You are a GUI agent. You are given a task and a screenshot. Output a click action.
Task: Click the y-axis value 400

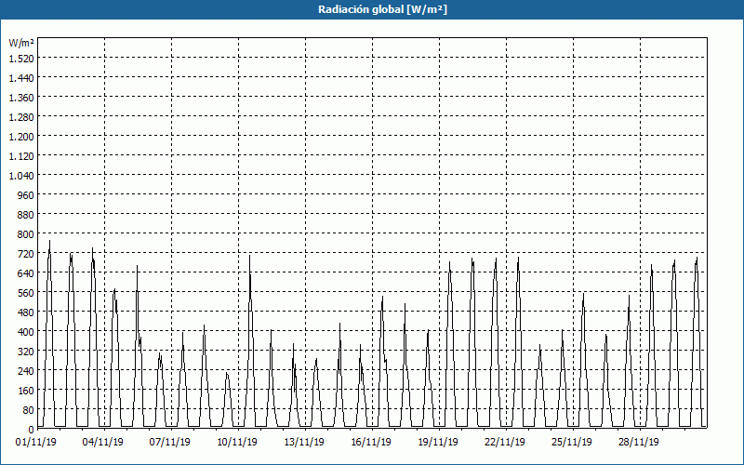tap(26, 332)
